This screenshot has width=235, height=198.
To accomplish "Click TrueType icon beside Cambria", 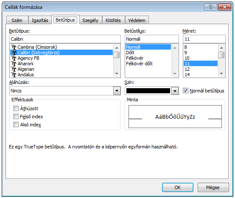I will point(14,47).
